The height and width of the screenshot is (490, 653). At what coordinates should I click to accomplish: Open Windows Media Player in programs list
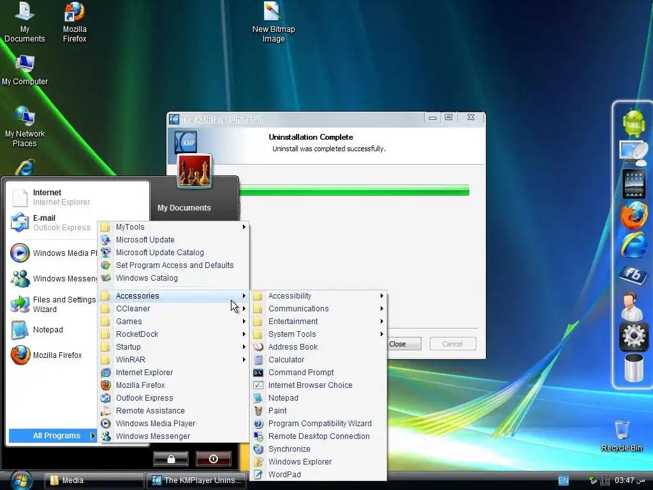pos(173,424)
